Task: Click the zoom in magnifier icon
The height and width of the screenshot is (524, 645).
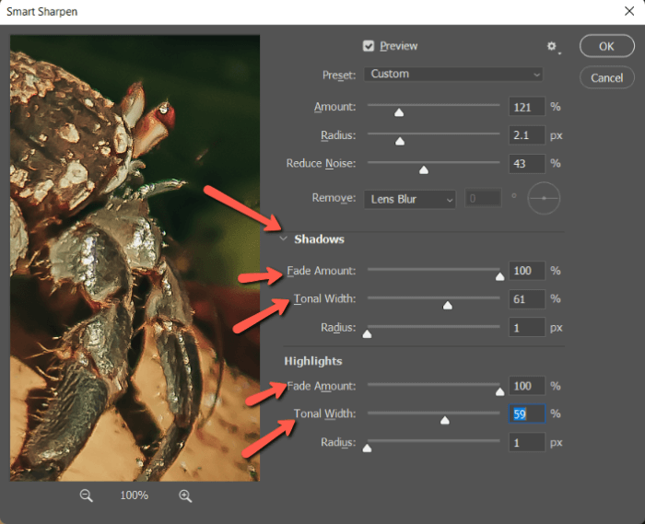Action: (x=185, y=495)
